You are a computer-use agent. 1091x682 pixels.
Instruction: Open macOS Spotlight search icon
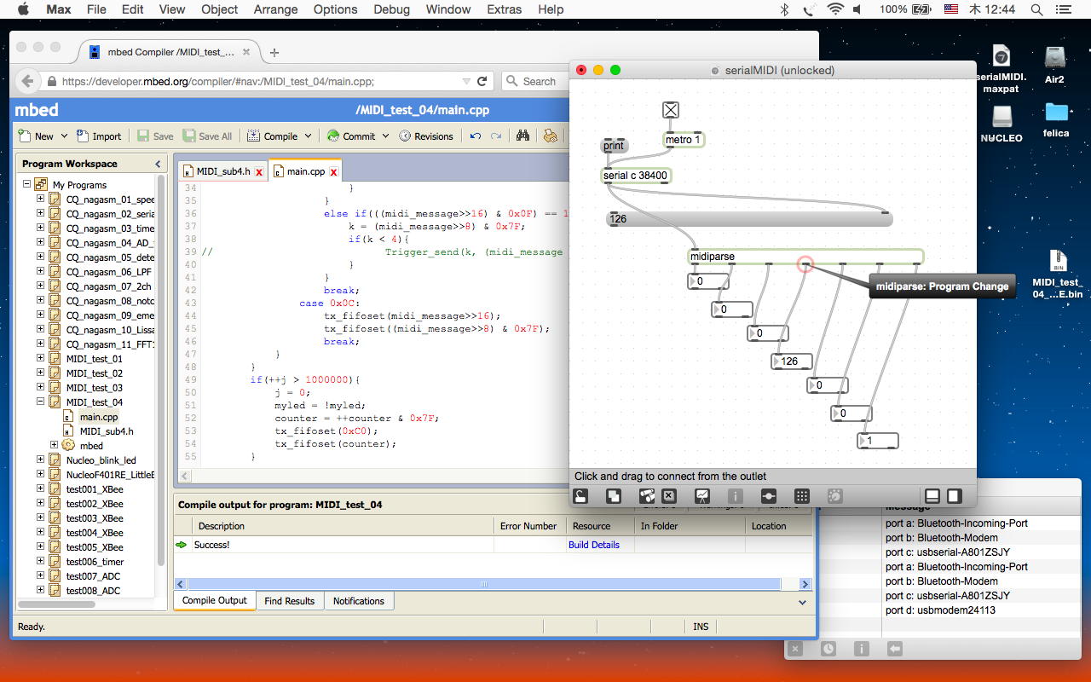click(1036, 9)
